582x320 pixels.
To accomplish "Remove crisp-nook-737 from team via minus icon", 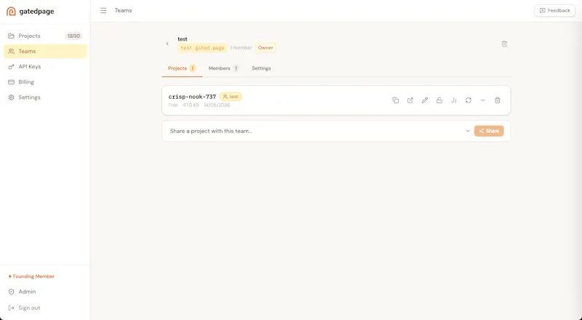I will 483,100.
